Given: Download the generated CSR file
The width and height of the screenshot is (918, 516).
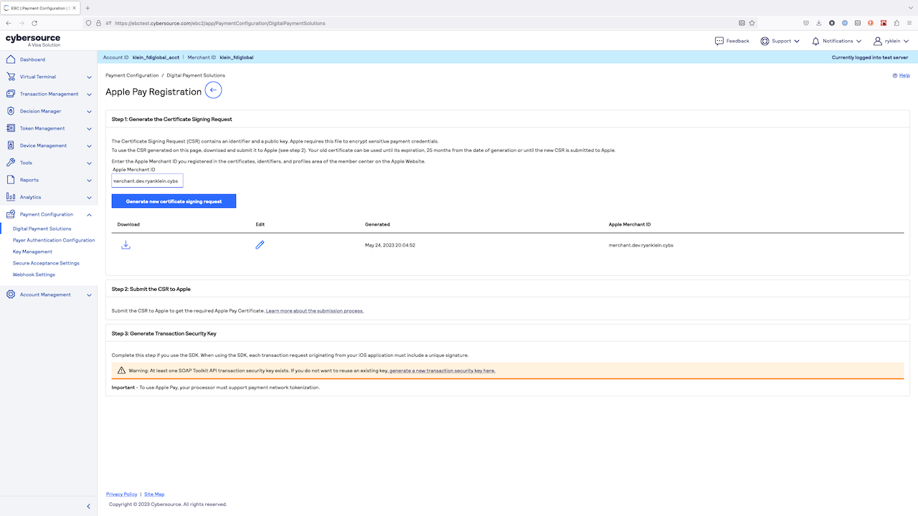Looking at the screenshot, I should point(126,245).
